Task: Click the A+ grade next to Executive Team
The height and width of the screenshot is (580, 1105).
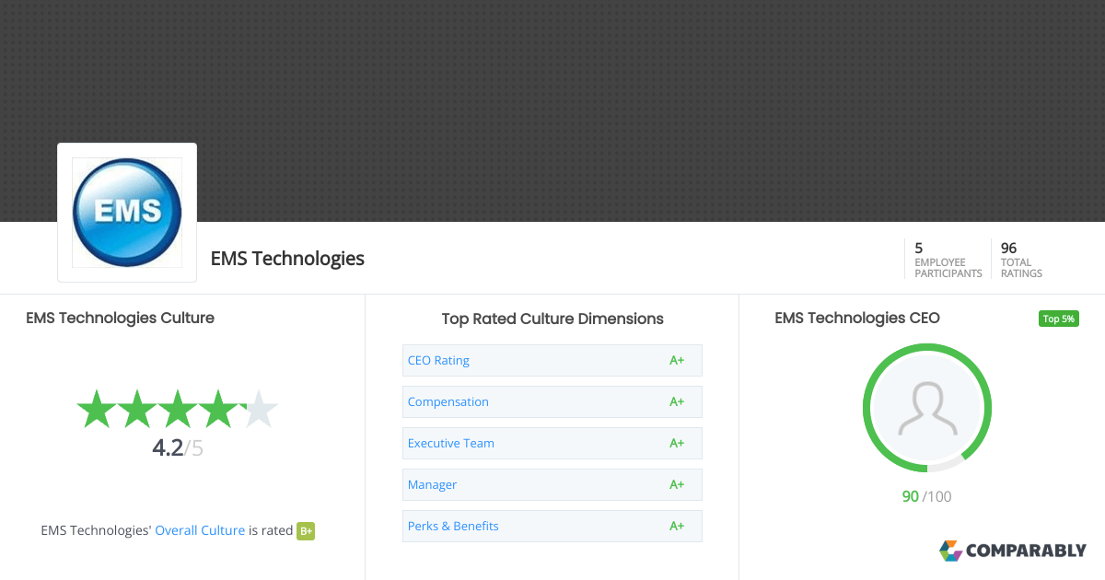Action: pos(677,443)
